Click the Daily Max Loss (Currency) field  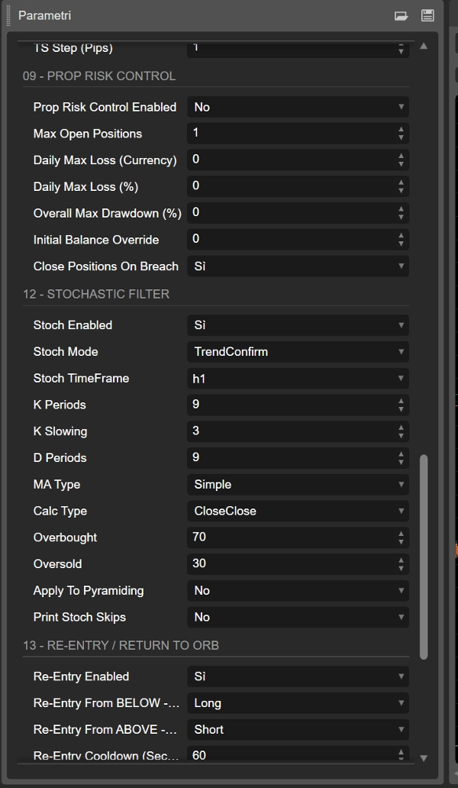click(x=290, y=160)
